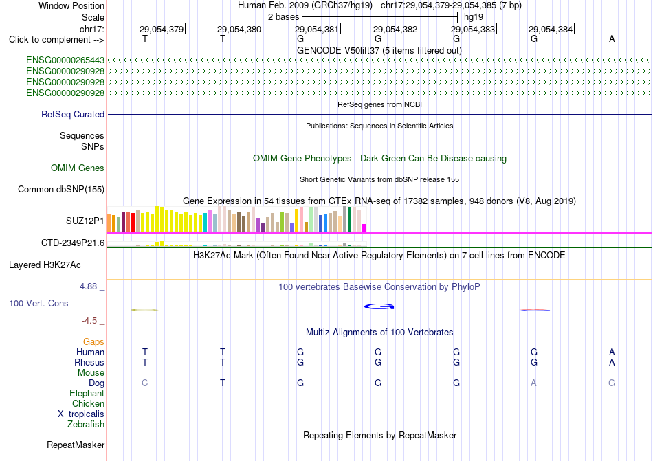Screen dimensions: 653x461
Task: Select the SUZ12P1 gene label
Action: click(x=85, y=221)
